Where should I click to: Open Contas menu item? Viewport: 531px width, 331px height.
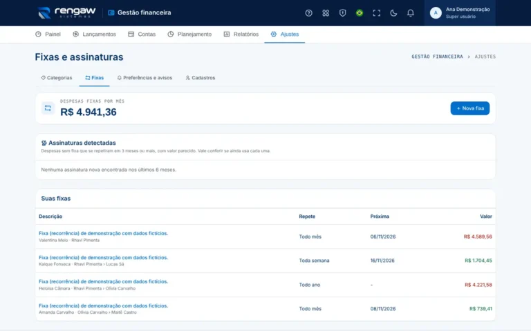pos(142,34)
